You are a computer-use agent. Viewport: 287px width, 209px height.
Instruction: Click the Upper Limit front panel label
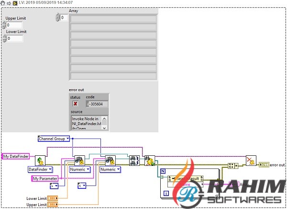(16, 18)
